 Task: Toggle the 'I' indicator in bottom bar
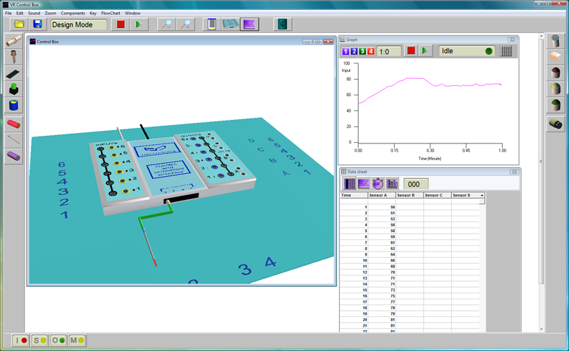pos(20,341)
